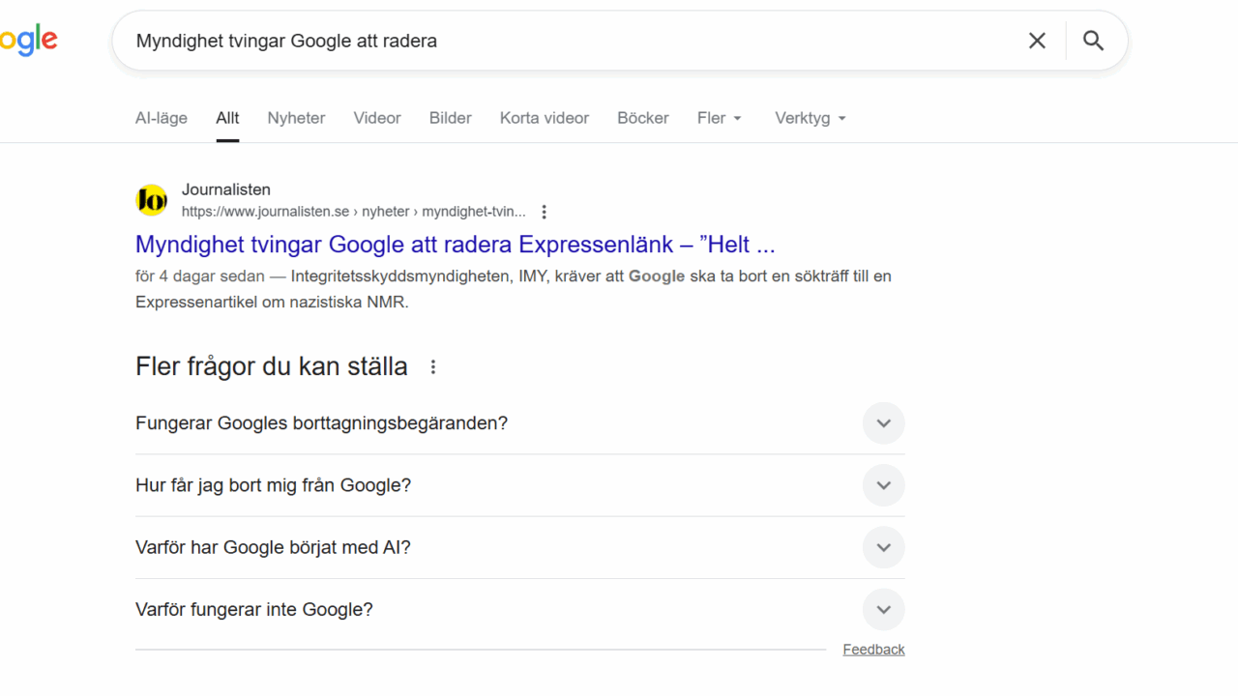Go to the Videor tab

[377, 118]
